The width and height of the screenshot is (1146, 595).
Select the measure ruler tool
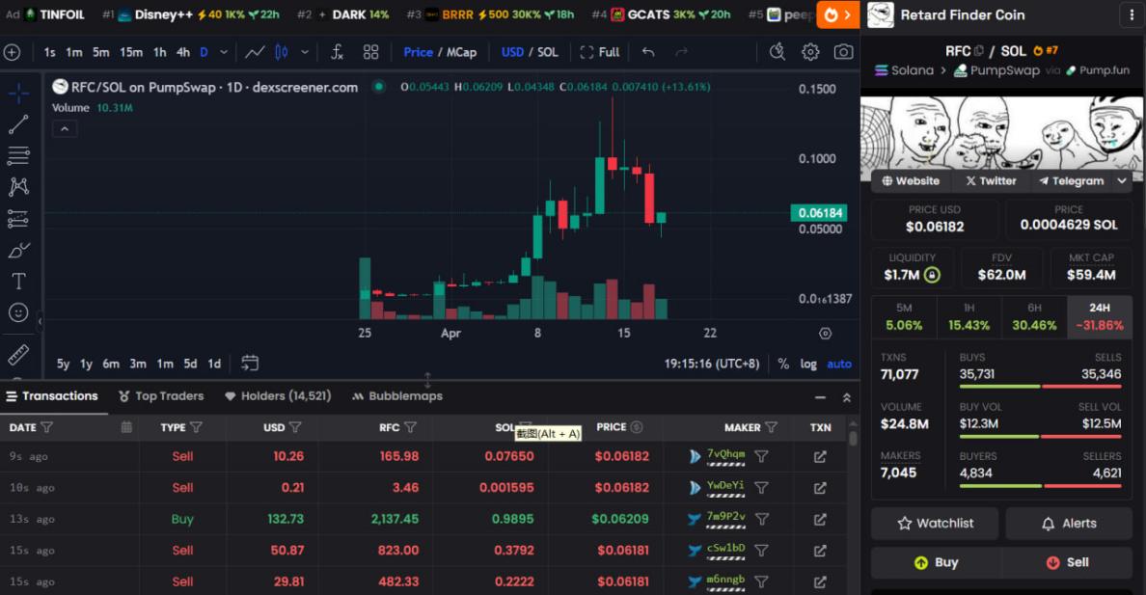point(20,354)
